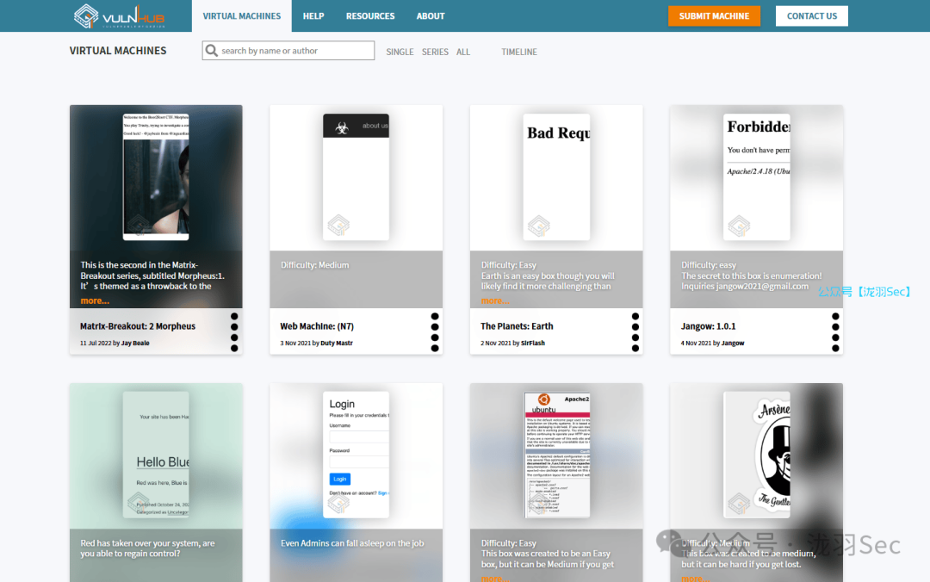Open the Resources menu item
Screen dimensions: 930x582
point(370,16)
